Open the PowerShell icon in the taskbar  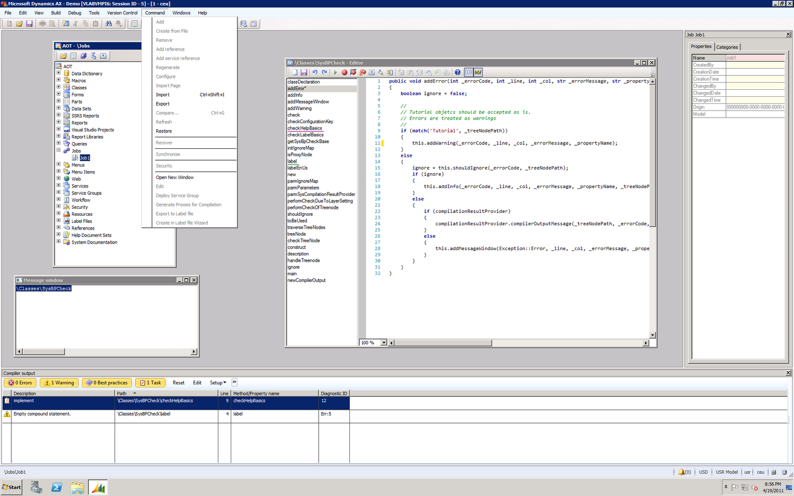(x=57, y=488)
